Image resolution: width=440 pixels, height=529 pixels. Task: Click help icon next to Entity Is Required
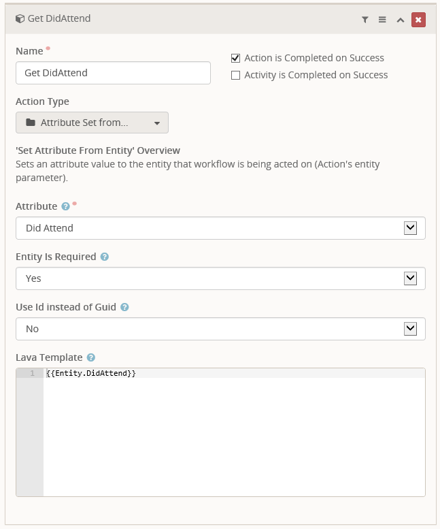click(x=105, y=257)
